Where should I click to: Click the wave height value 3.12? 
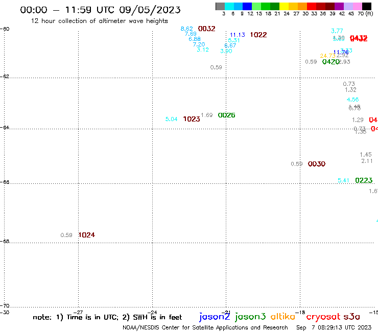(203, 50)
